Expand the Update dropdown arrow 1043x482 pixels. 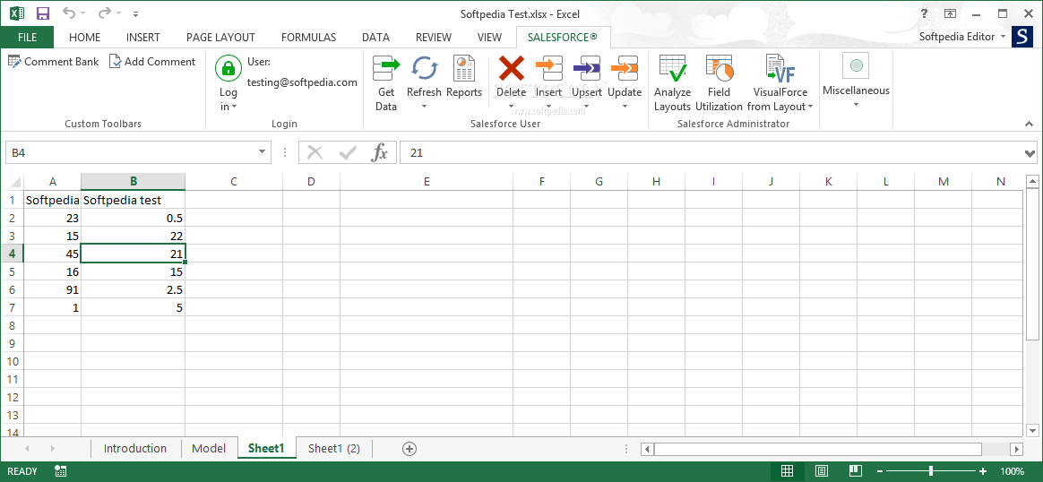pyautogui.click(x=625, y=107)
